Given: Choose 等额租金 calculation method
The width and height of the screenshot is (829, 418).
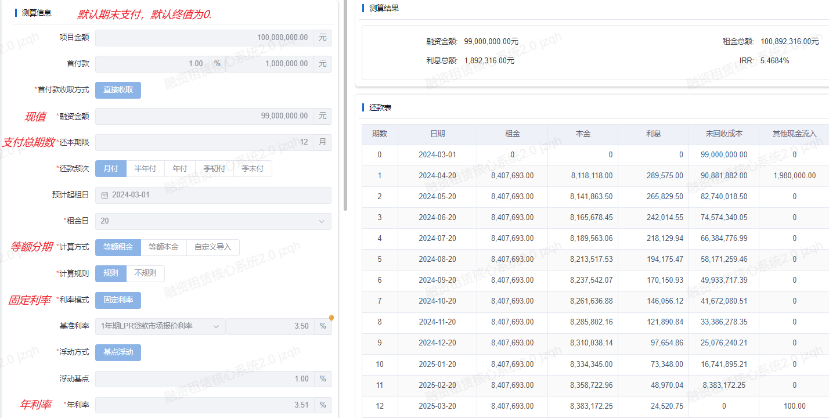Looking at the screenshot, I should 118,247.
